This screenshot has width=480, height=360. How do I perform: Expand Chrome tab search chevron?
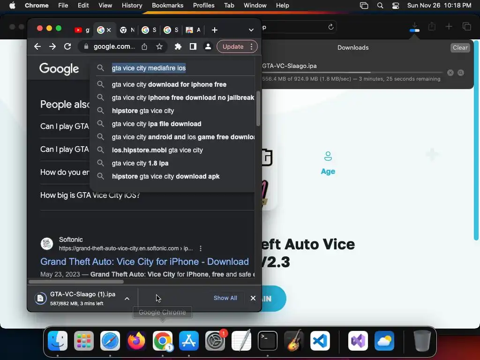click(251, 30)
